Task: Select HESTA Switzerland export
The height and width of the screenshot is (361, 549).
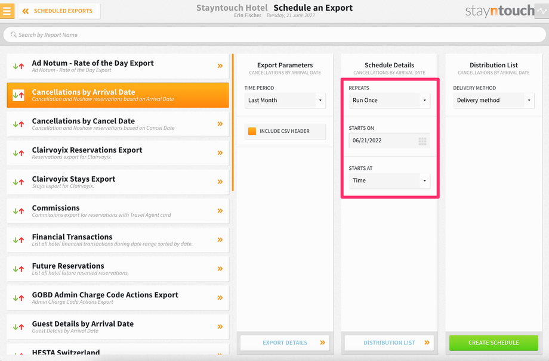Action: click(118, 350)
